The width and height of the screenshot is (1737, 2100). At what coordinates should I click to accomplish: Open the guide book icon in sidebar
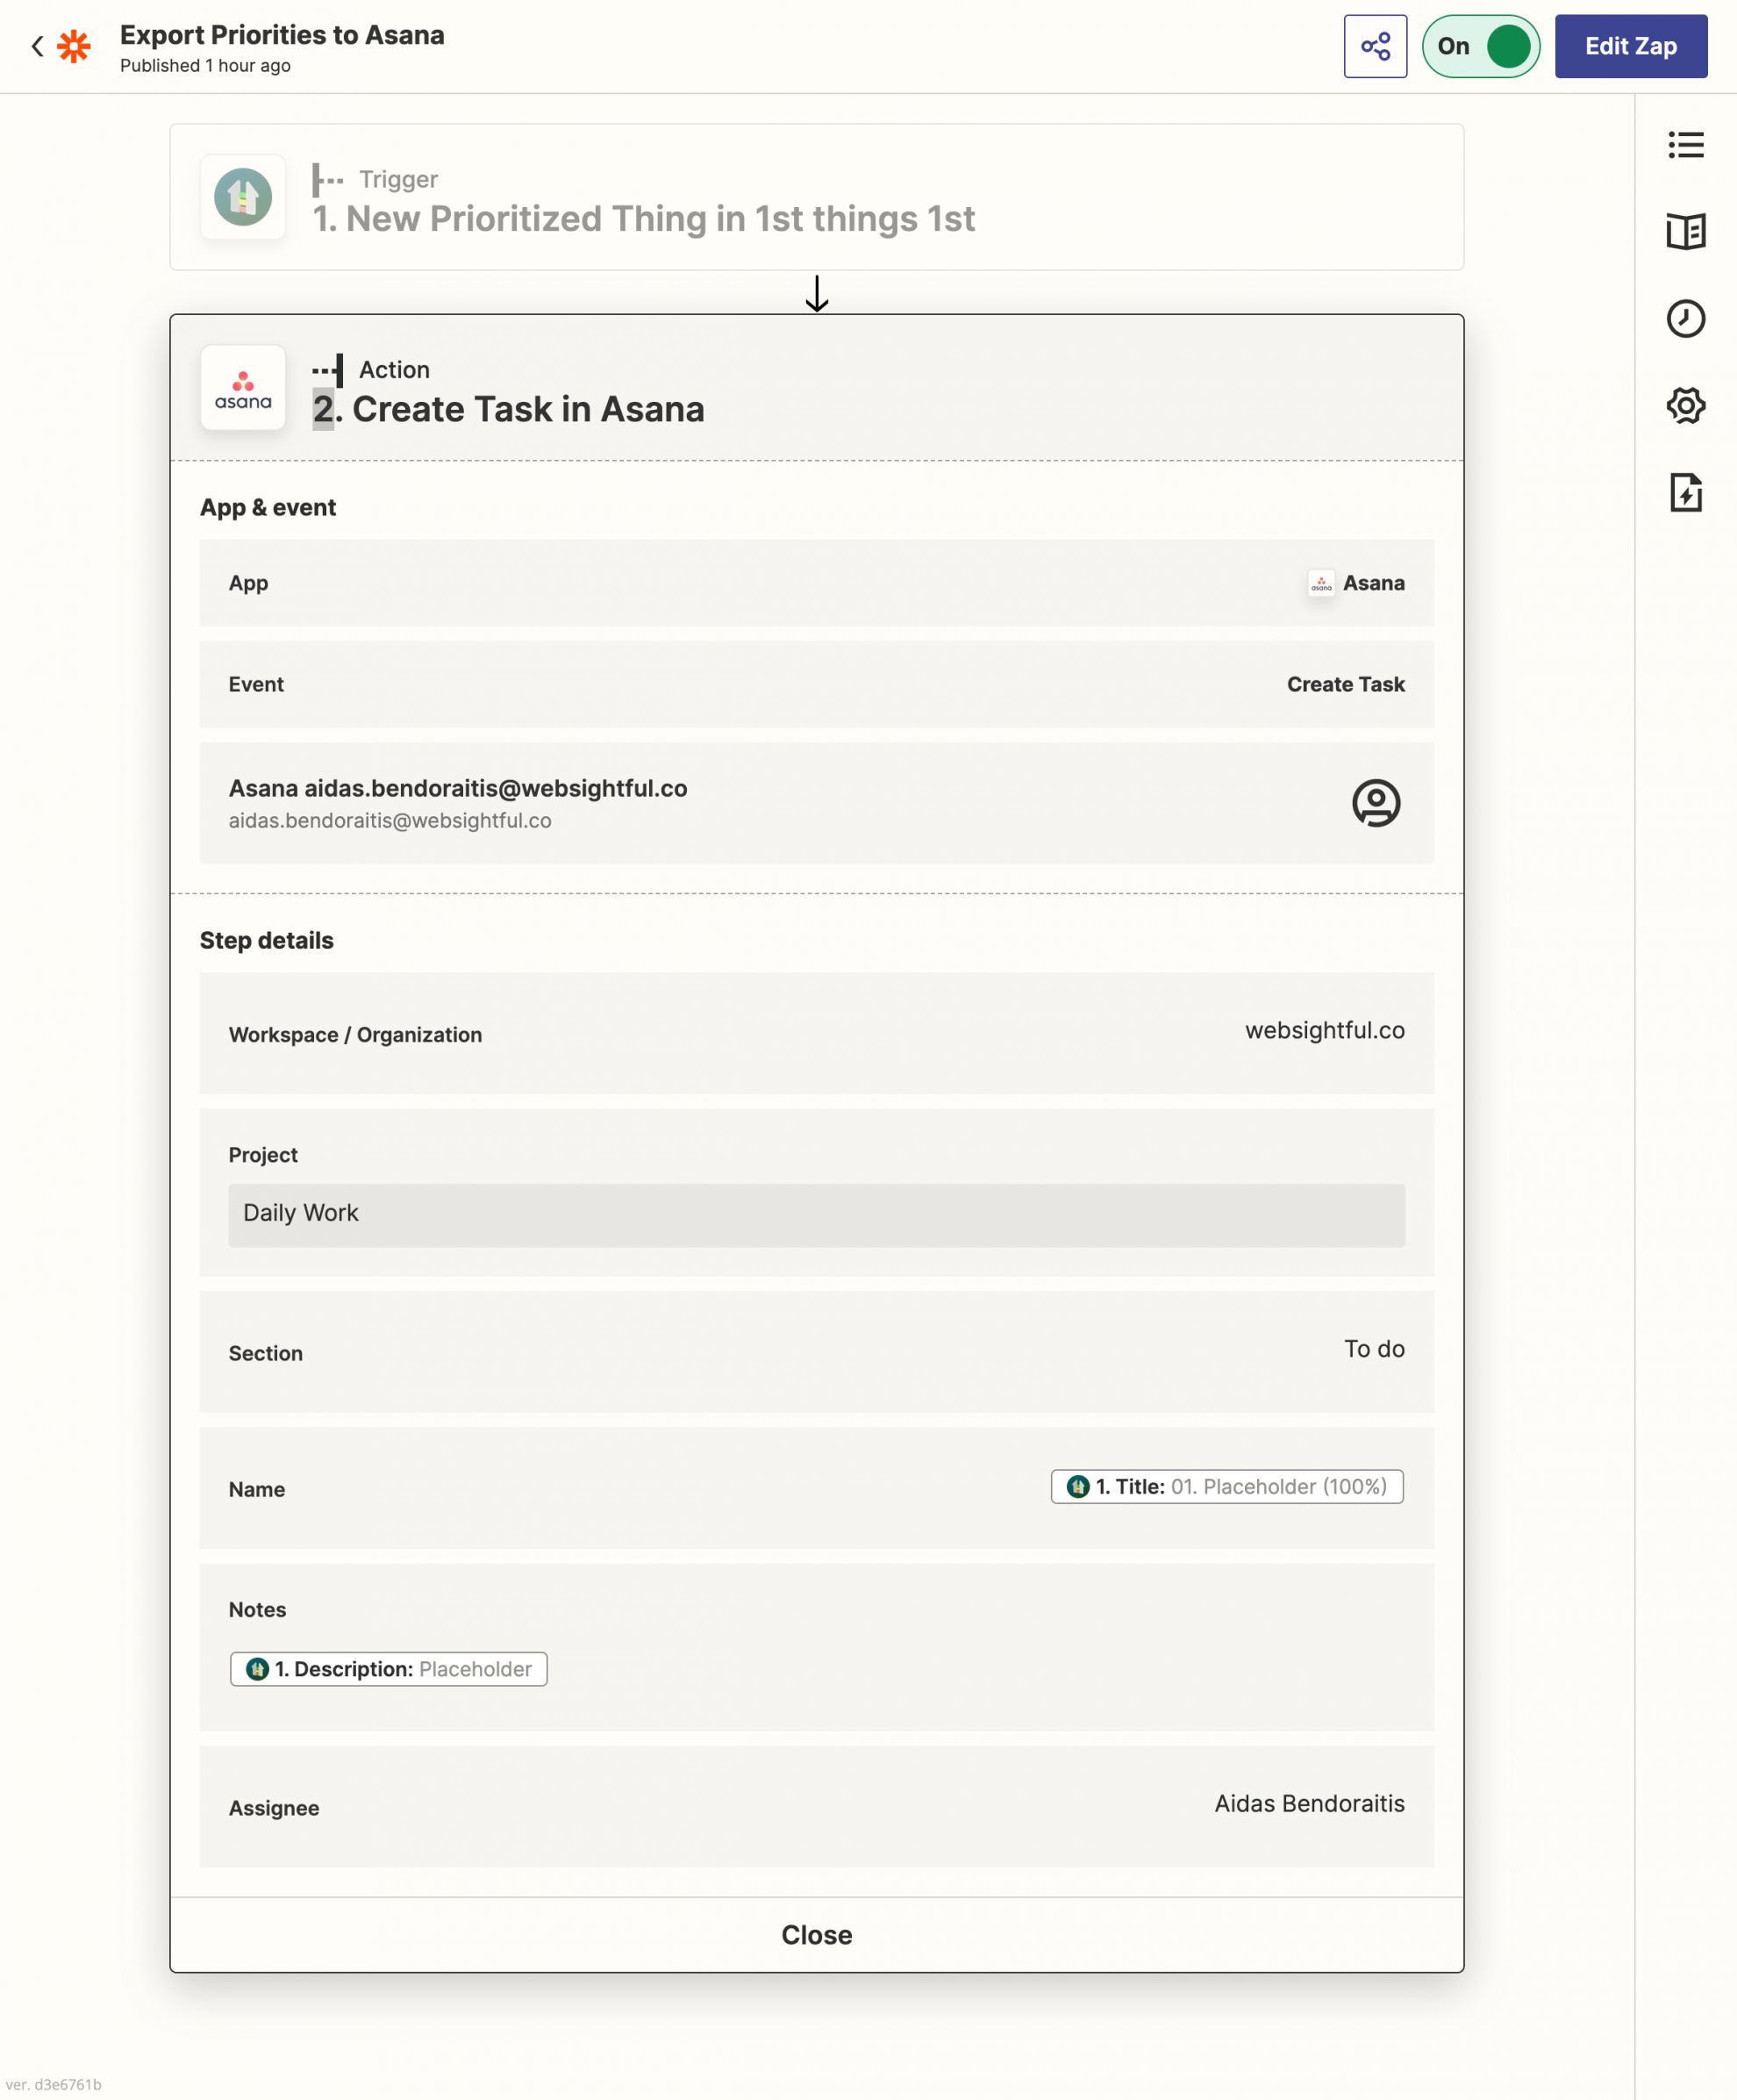coord(1685,232)
